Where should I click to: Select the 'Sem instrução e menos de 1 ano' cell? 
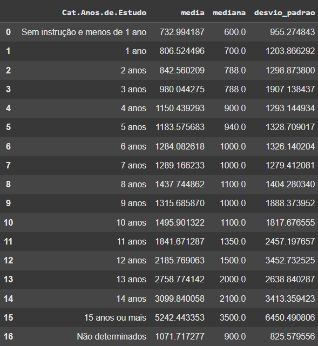click(84, 32)
